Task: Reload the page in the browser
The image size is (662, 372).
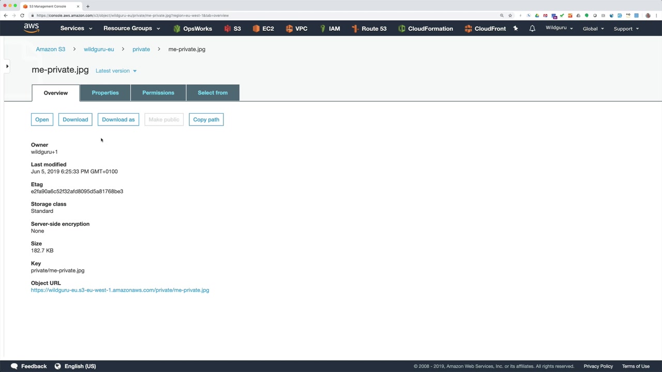Action: coord(22,16)
